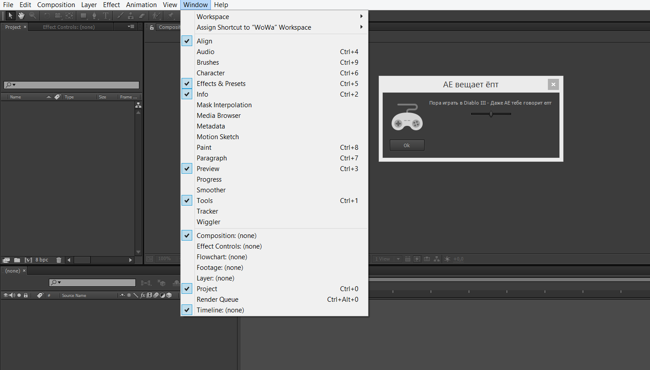Open Project panel options menu
650x370 pixels.
pos(131,27)
